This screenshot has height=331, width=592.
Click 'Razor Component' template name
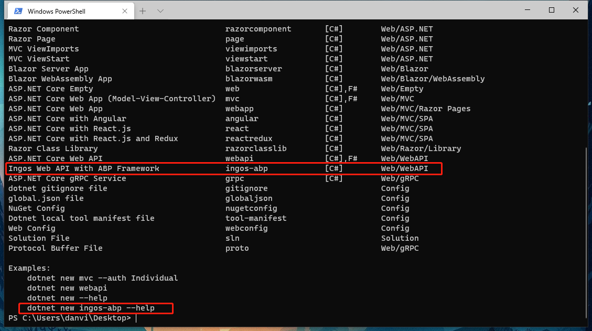coord(44,29)
